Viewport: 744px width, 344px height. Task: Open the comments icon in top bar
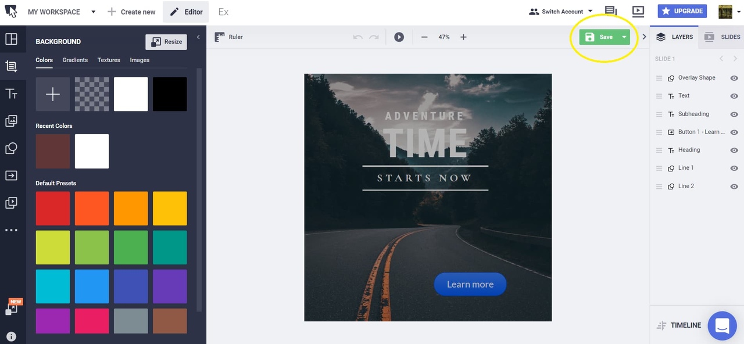(610, 11)
